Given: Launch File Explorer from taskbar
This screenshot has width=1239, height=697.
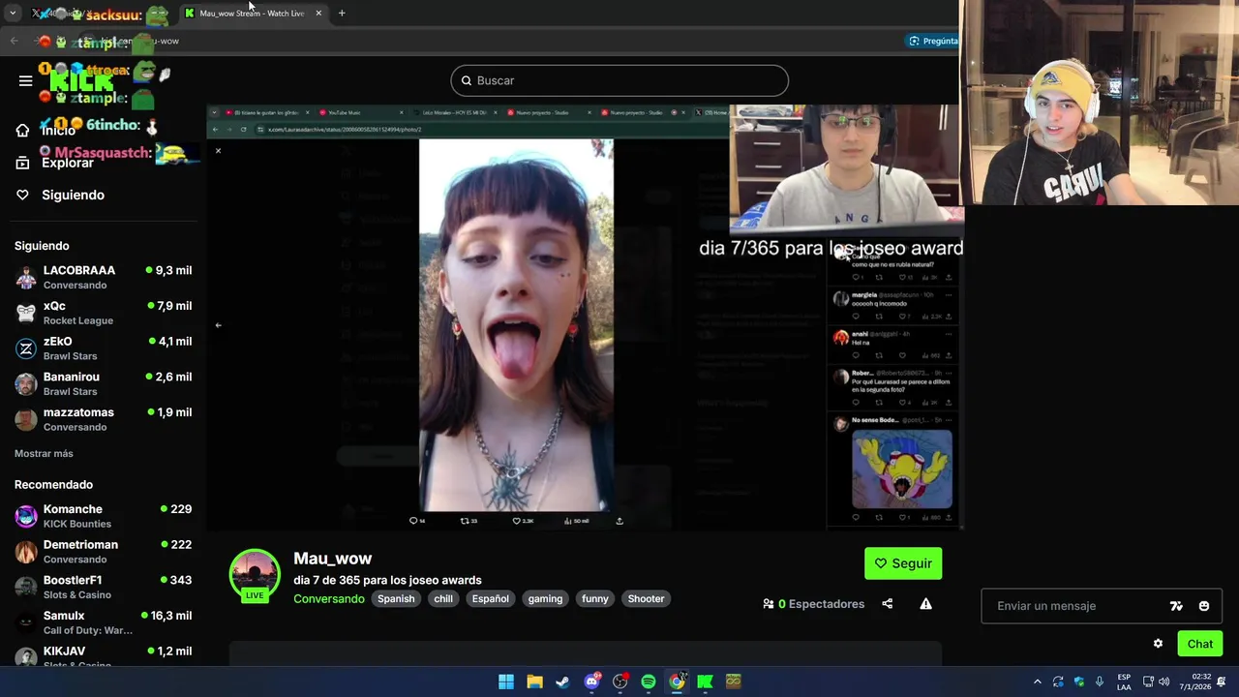Looking at the screenshot, I should pos(534,682).
